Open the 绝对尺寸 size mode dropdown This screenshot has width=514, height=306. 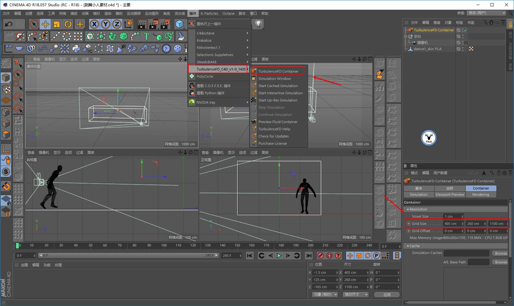click(x=356, y=295)
